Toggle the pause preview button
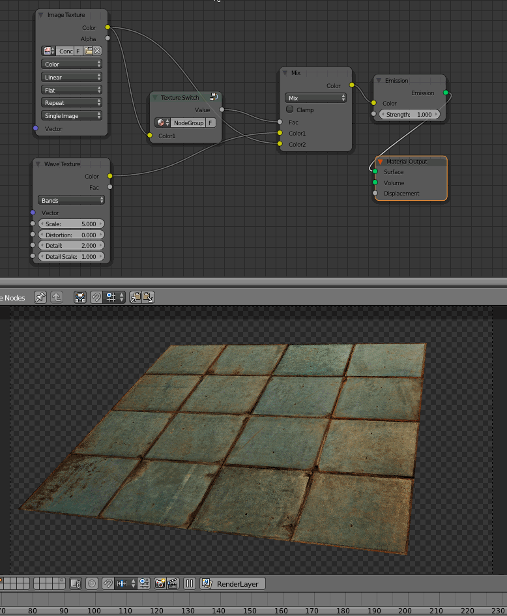The image size is (507, 616). (190, 583)
